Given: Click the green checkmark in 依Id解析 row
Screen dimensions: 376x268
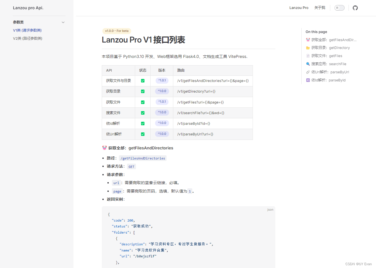Looking at the screenshot, I should (x=143, y=123).
